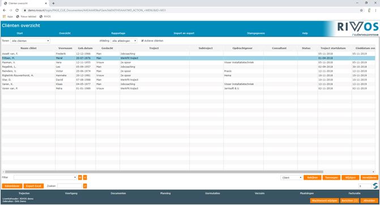Switch to the Uurmutaties tab
This screenshot has height=205, width=380.
[212, 193]
